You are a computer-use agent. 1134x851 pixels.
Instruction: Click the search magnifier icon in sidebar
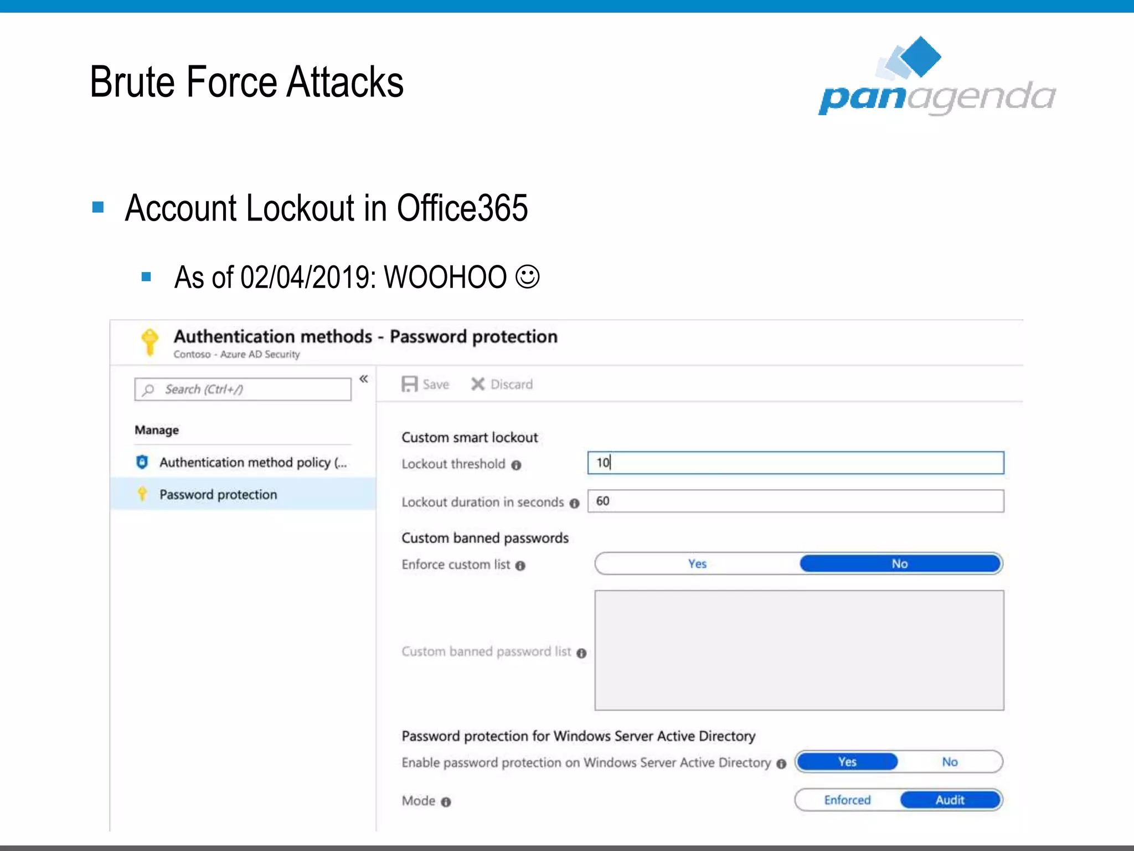[148, 389]
